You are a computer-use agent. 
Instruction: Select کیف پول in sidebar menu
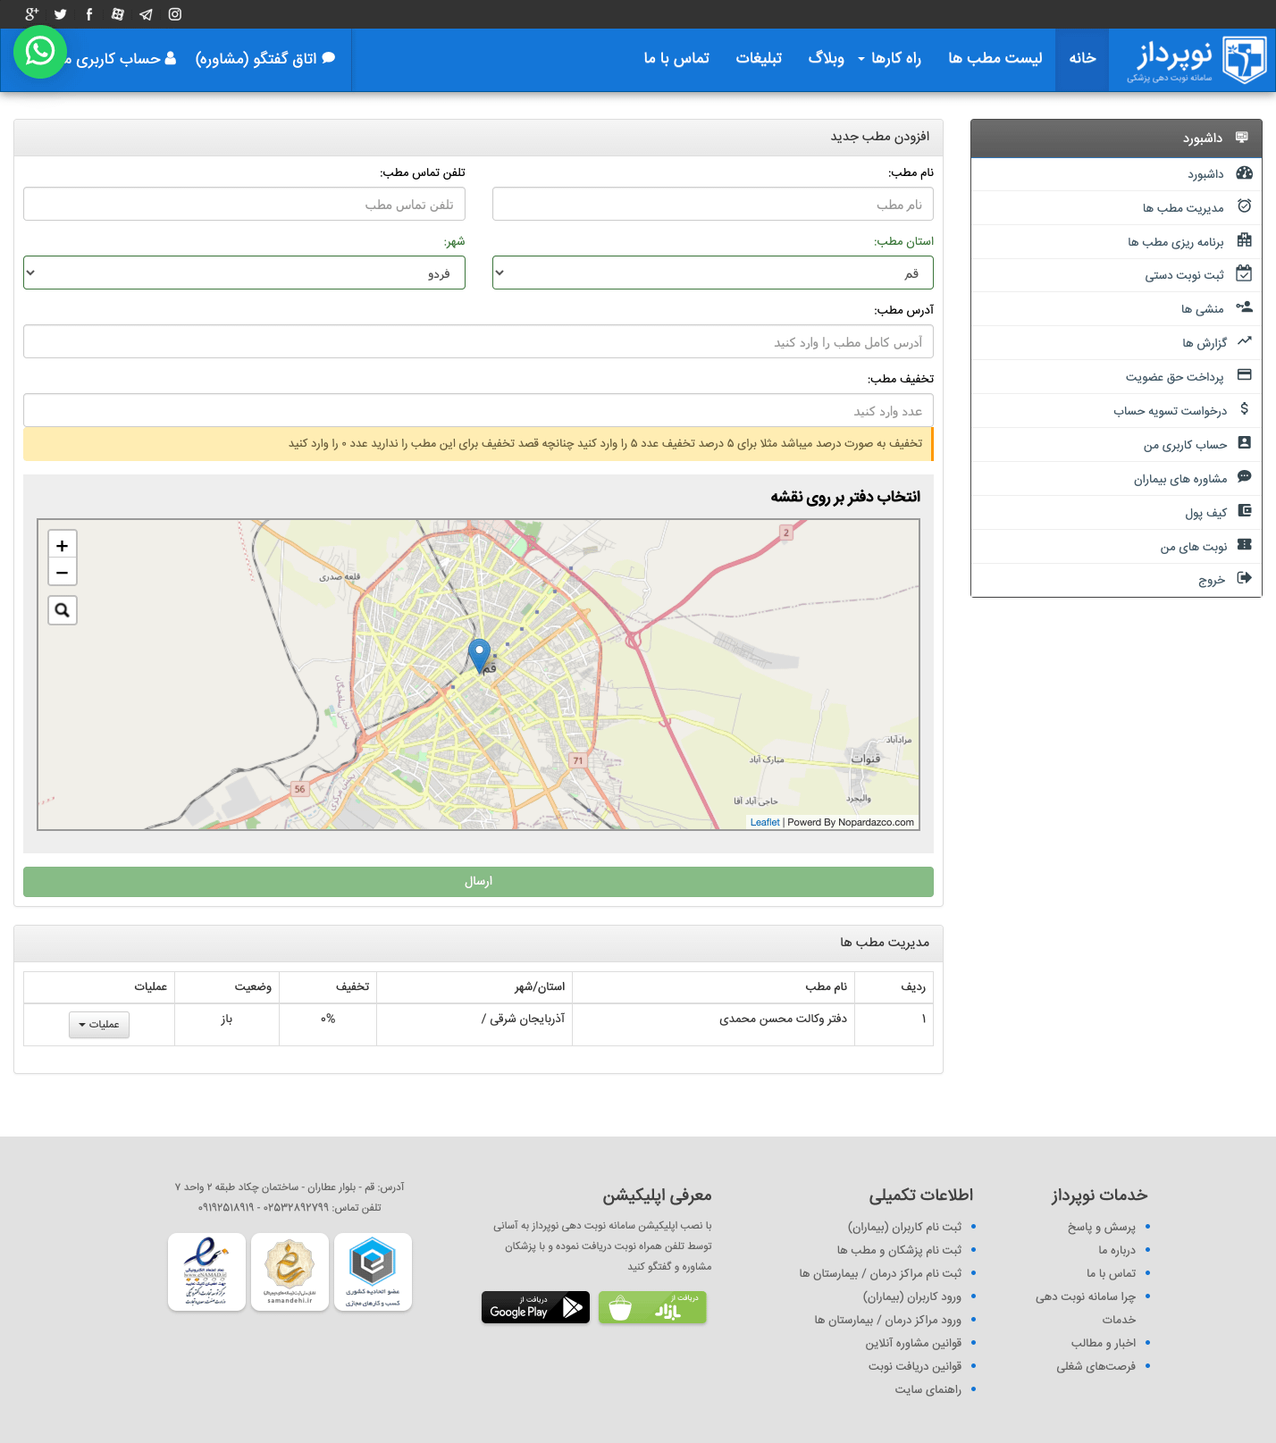coord(1205,513)
